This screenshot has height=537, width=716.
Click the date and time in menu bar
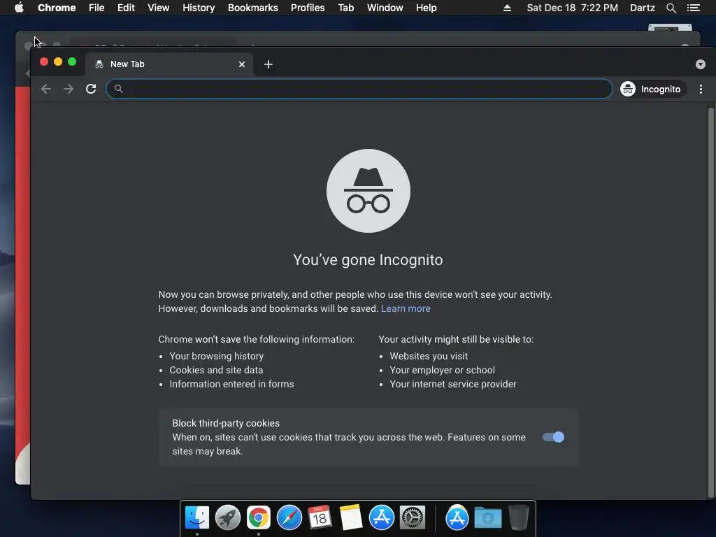(572, 8)
